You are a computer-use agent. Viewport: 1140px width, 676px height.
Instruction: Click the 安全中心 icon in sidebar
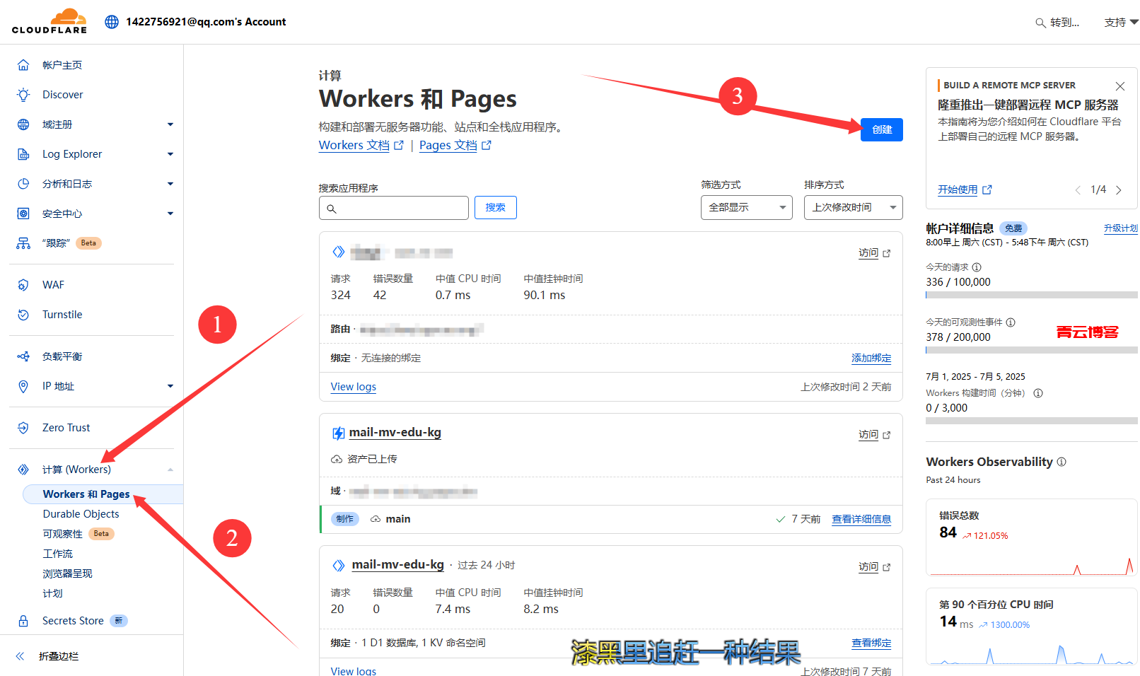(23, 214)
